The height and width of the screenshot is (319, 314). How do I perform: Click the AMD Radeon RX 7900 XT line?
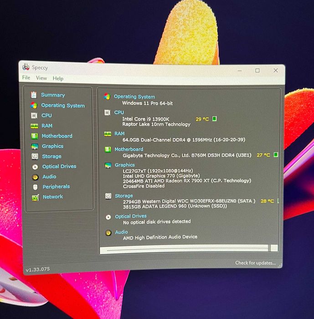click(187, 181)
